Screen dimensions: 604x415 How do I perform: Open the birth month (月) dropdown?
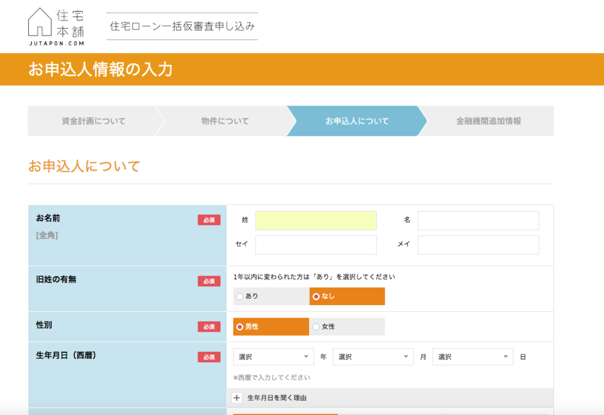[x=373, y=357]
